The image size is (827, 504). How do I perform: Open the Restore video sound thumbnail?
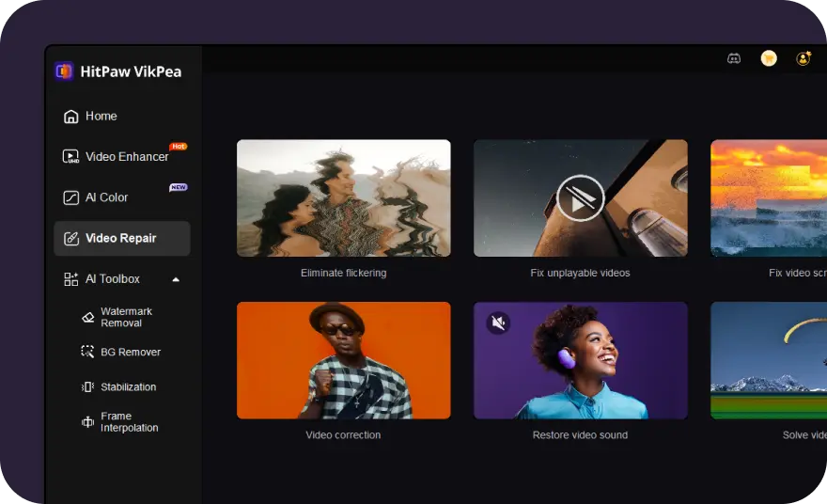pos(581,360)
